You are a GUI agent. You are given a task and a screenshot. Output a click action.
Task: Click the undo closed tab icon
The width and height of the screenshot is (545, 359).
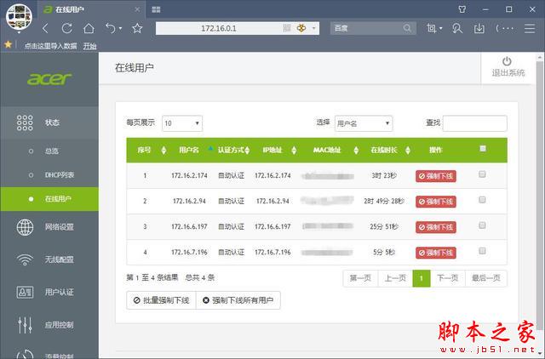111,28
